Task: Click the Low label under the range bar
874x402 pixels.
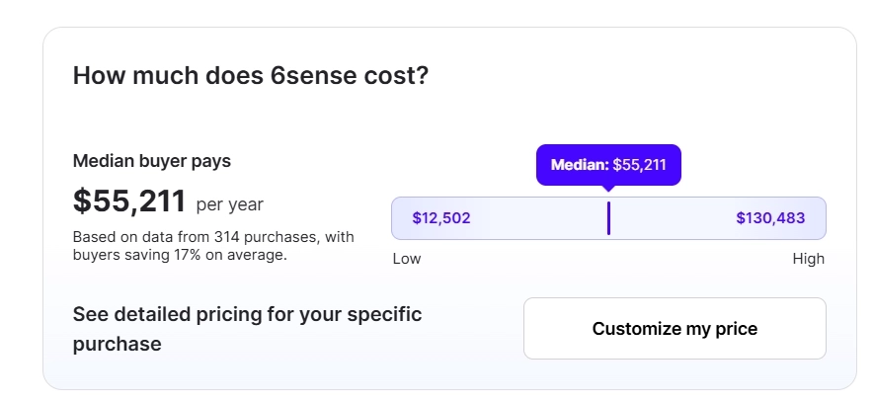Action: 406,259
